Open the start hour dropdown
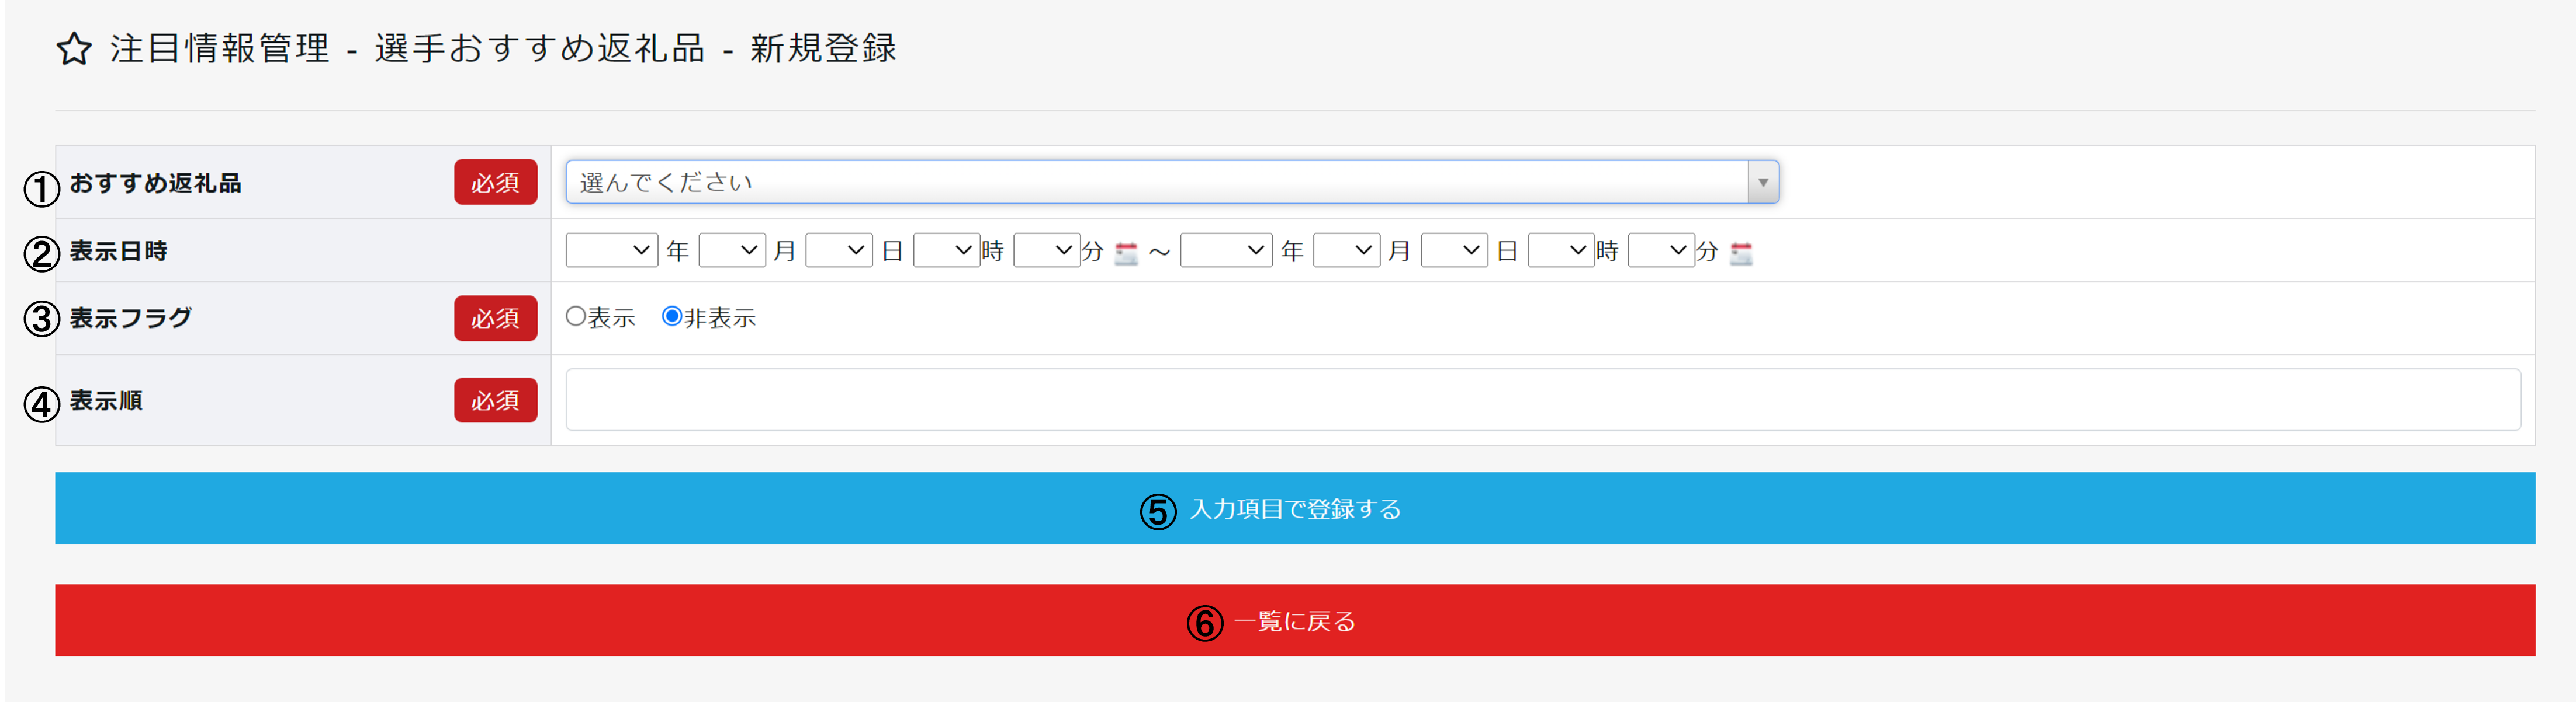Viewport: 2576px width, 702px height. click(946, 251)
